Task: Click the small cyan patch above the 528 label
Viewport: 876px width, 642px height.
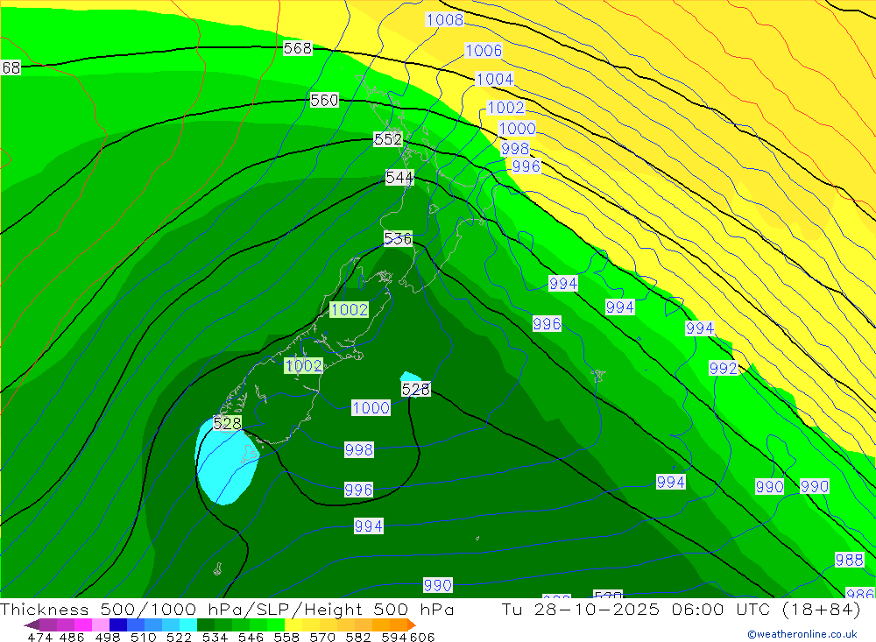Action: point(409,377)
